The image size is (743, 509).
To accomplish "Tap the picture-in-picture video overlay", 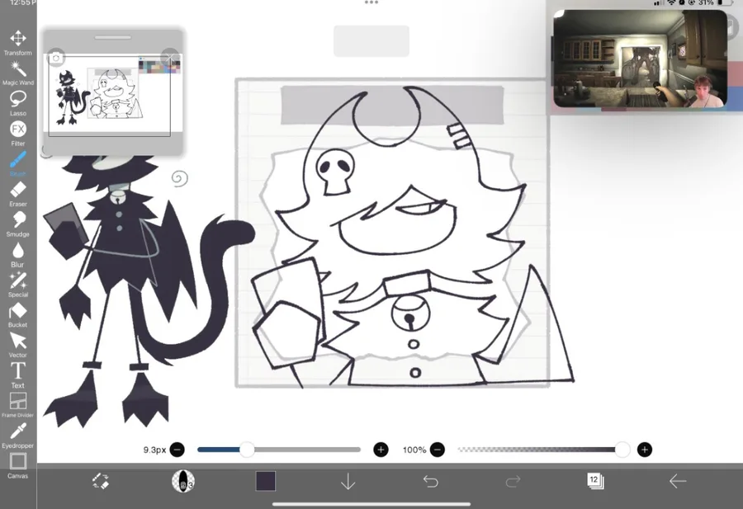I will pyautogui.click(x=640, y=59).
